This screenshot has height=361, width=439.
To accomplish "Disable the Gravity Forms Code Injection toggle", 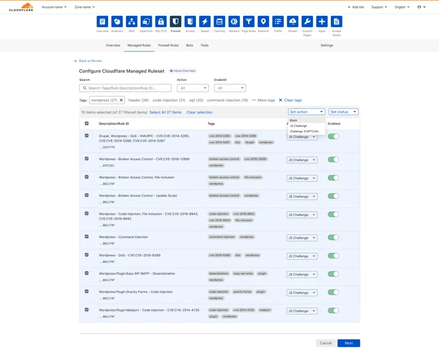I will (x=333, y=292).
